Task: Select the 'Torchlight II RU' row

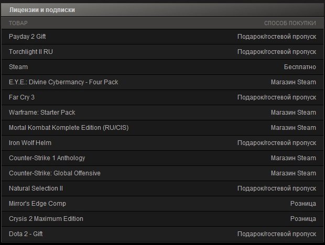Action: pyautogui.click(x=162, y=52)
